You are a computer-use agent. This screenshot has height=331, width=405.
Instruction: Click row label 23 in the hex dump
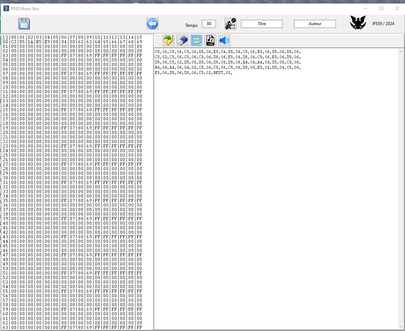pos(6,146)
